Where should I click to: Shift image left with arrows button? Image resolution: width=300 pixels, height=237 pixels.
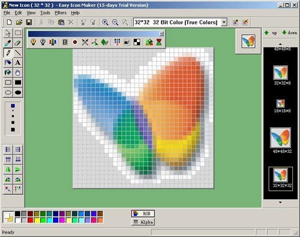pos(8,149)
